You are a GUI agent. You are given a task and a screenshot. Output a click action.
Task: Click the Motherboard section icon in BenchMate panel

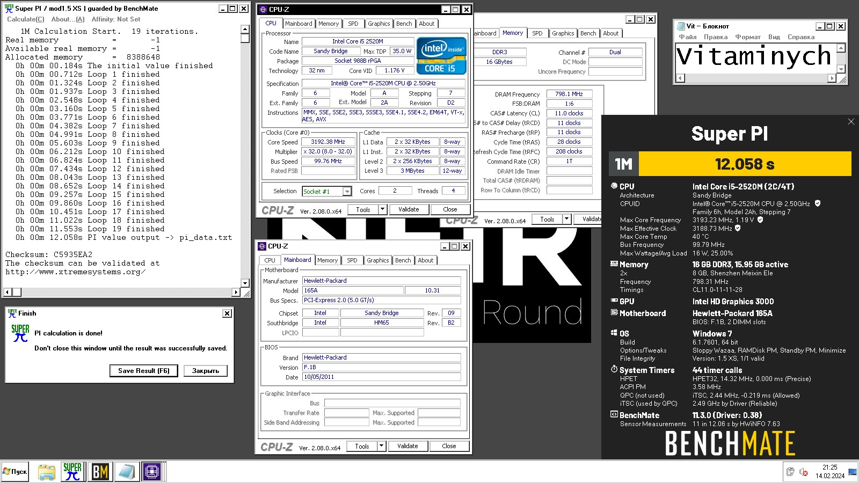coord(614,312)
